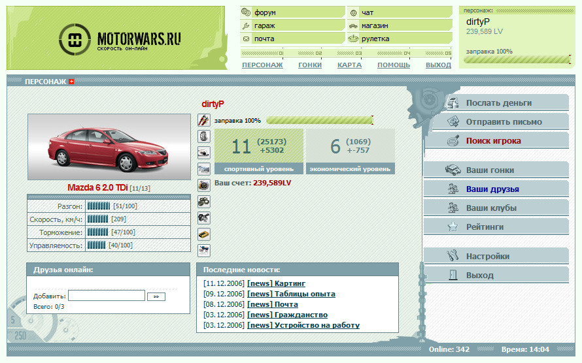Open the [news] Почта link
The width and height of the screenshot is (582, 363).
click(273, 304)
